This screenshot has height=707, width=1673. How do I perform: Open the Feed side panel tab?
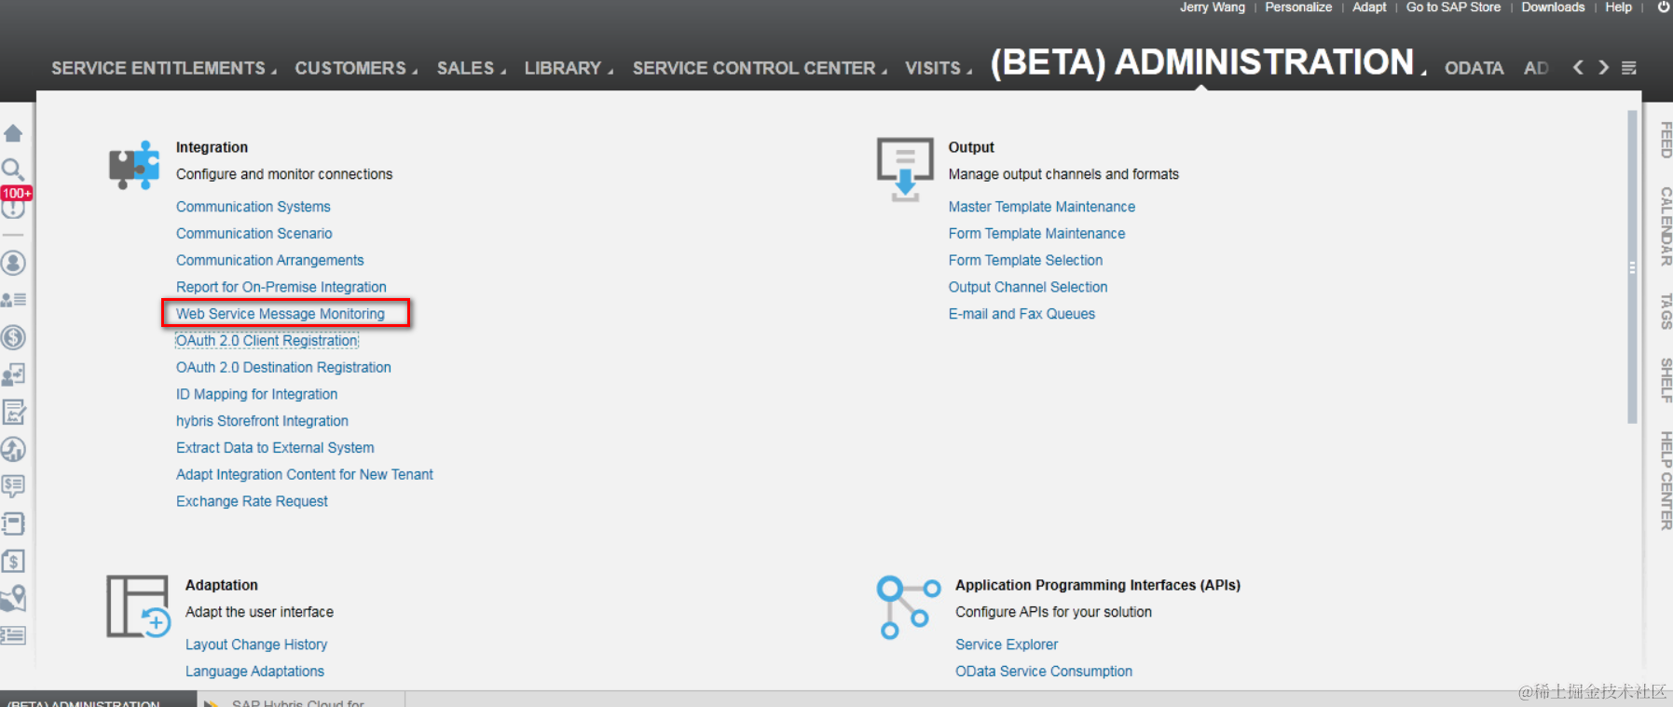click(1666, 140)
